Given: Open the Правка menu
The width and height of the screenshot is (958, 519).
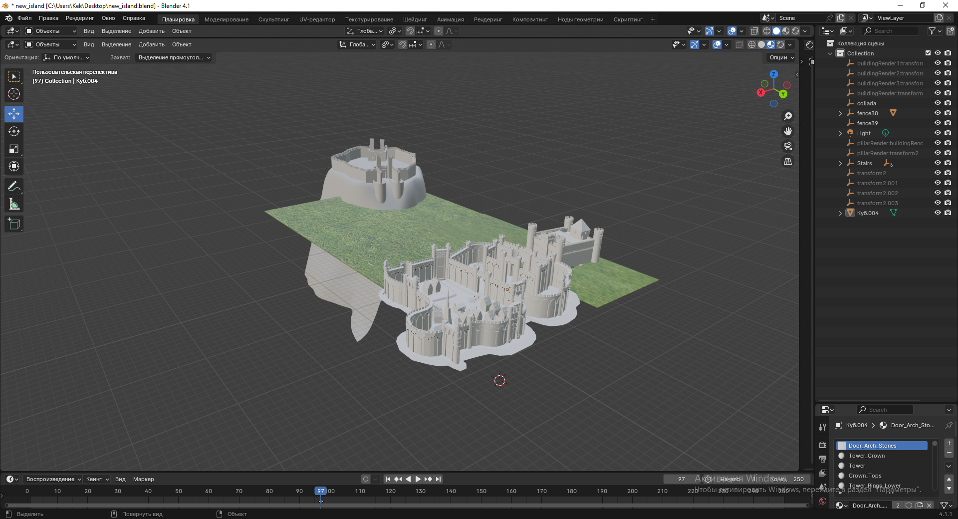Looking at the screenshot, I should click(48, 18).
